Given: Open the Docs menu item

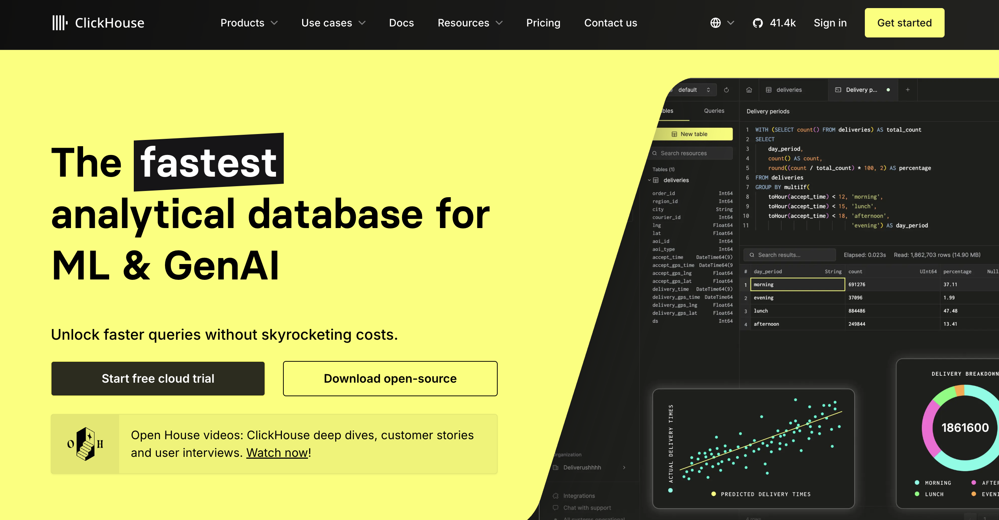Looking at the screenshot, I should 401,23.
